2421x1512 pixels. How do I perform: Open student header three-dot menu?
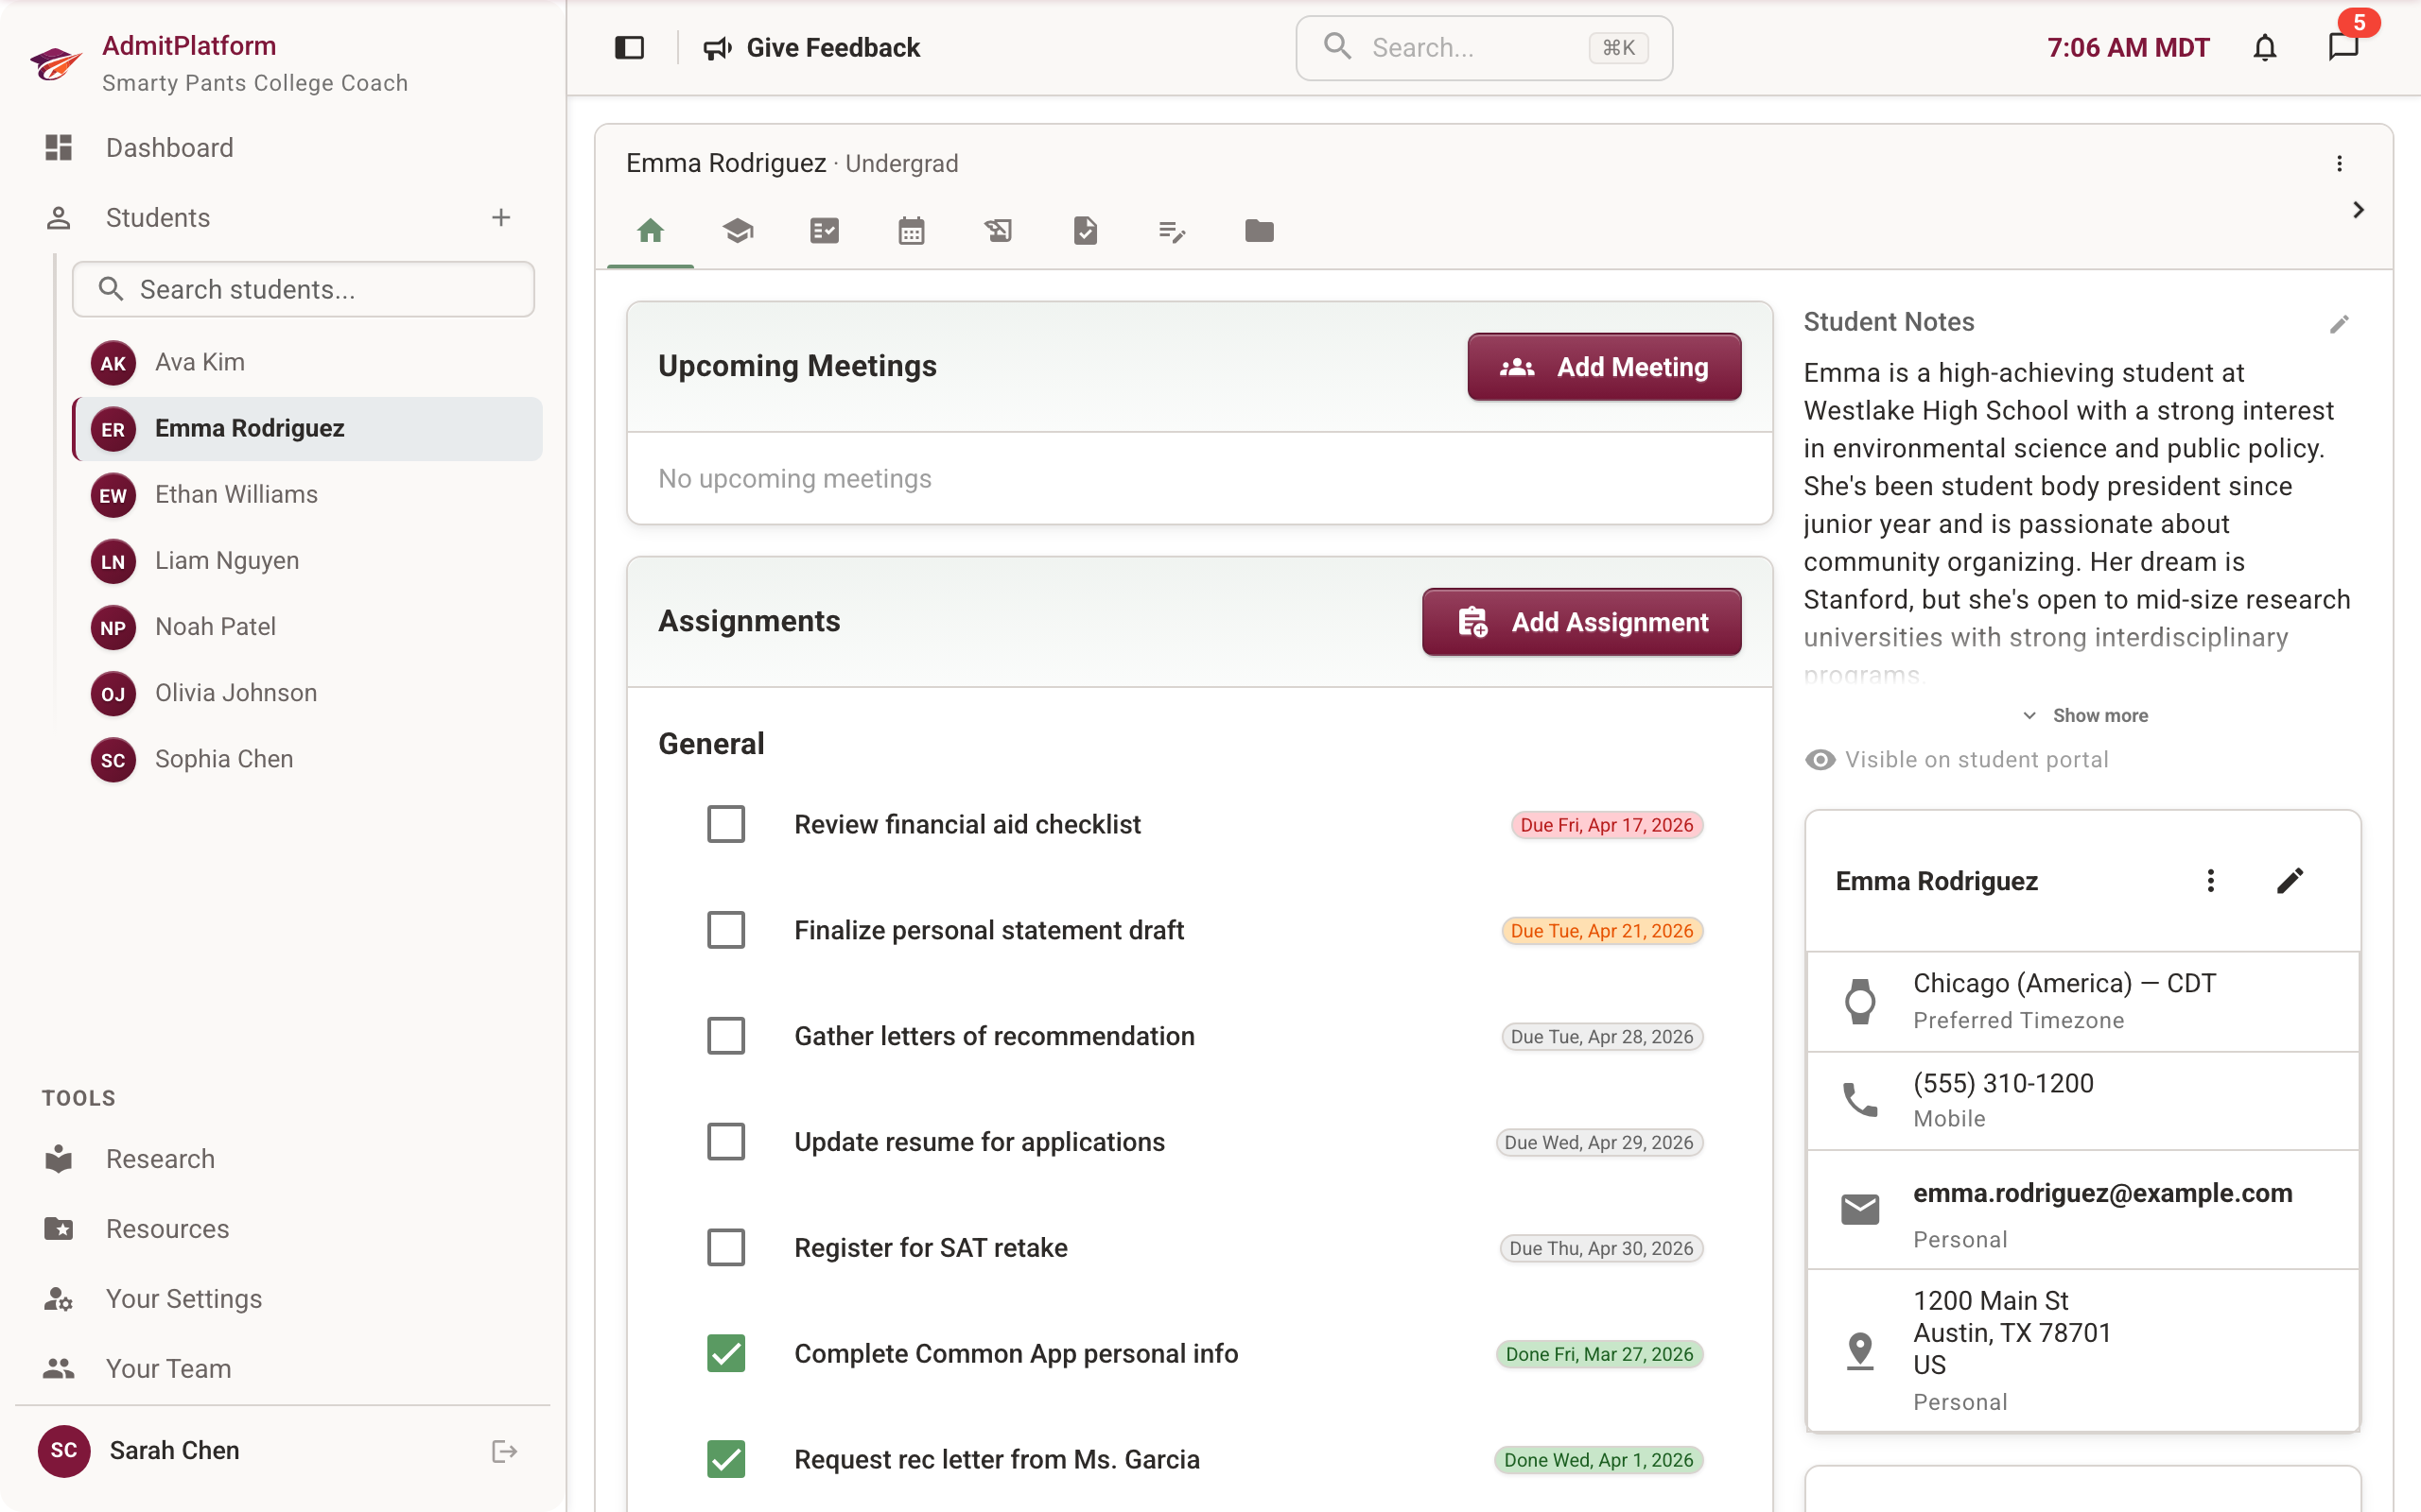[2338, 163]
